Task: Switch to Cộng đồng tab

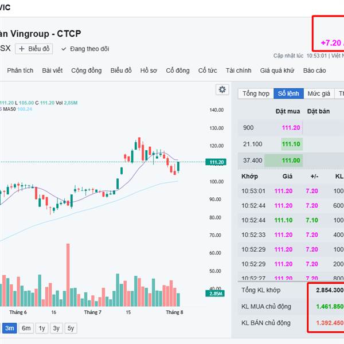Action: (x=87, y=71)
